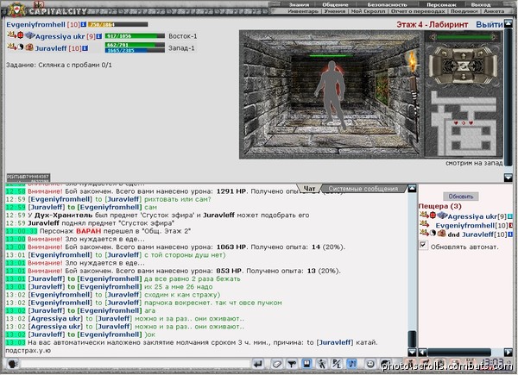518x375 pixels.
Task: Open the Безопасность menu
Action: coord(387,4)
